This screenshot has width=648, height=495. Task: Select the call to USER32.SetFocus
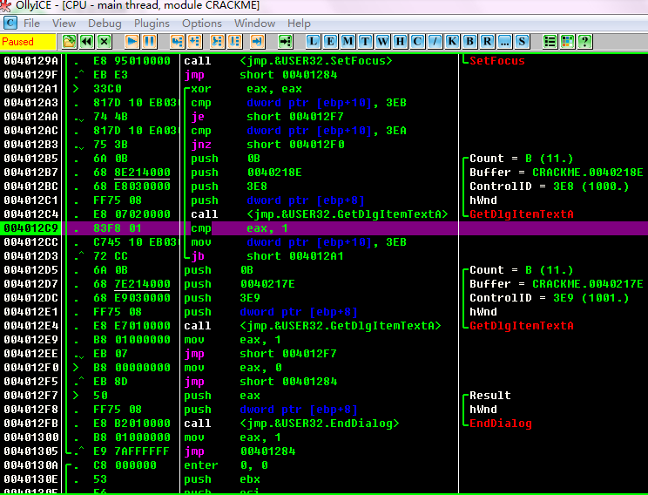(287, 61)
